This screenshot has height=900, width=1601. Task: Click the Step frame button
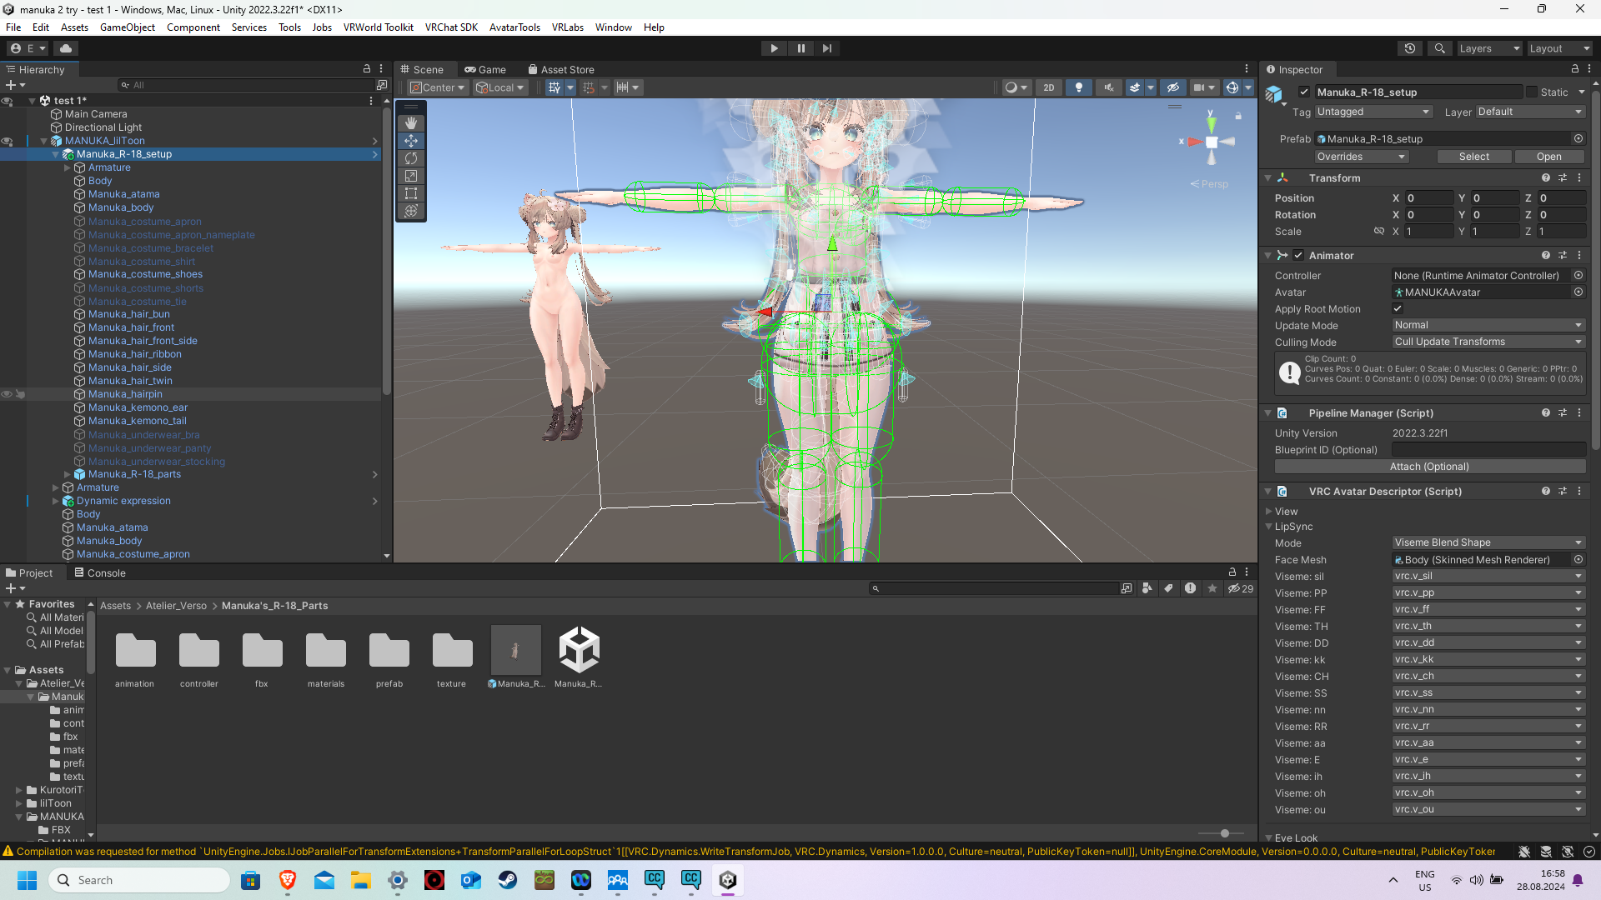[826, 48]
